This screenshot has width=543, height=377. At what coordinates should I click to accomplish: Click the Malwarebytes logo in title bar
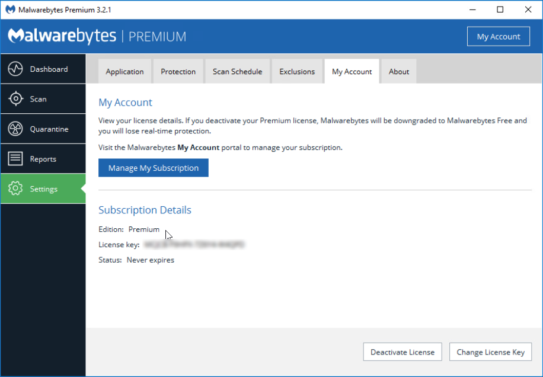coord(10,9)
